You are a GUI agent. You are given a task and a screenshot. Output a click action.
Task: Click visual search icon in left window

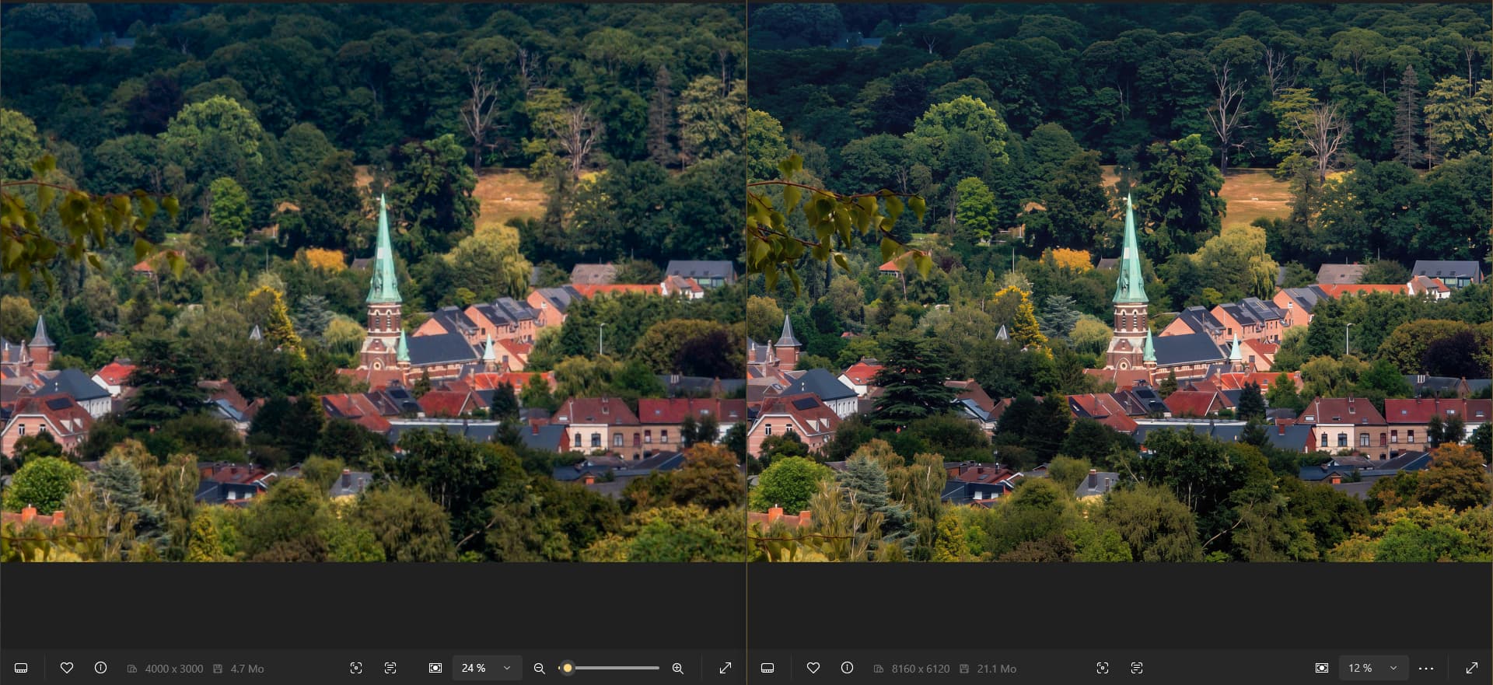356,668
